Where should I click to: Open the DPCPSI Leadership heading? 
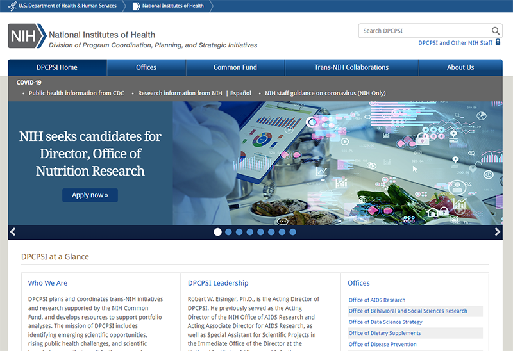(x=218, y=283)
